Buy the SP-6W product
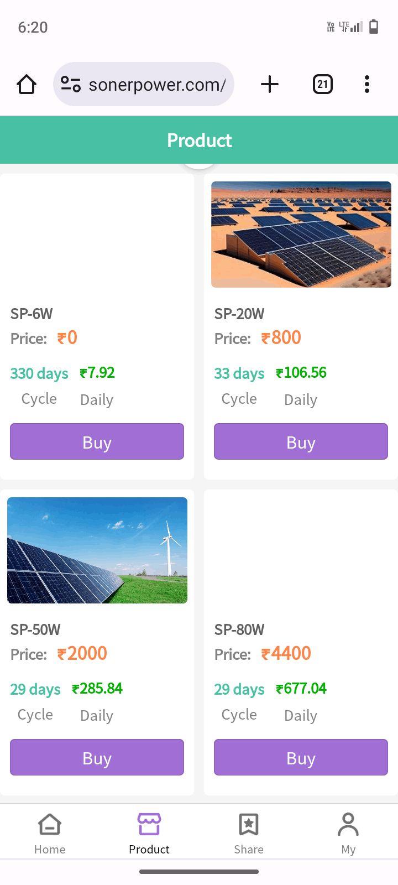This screenshot has height=885, width=398. pyautogui.click(x=97, y=442)
